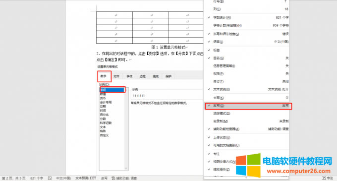
Task: Click the 821 个字 word count indicator
Action: pos(37,178)
